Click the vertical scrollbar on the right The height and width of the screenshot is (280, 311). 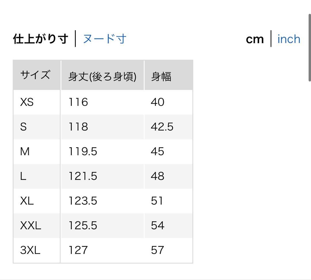[310, 47]
